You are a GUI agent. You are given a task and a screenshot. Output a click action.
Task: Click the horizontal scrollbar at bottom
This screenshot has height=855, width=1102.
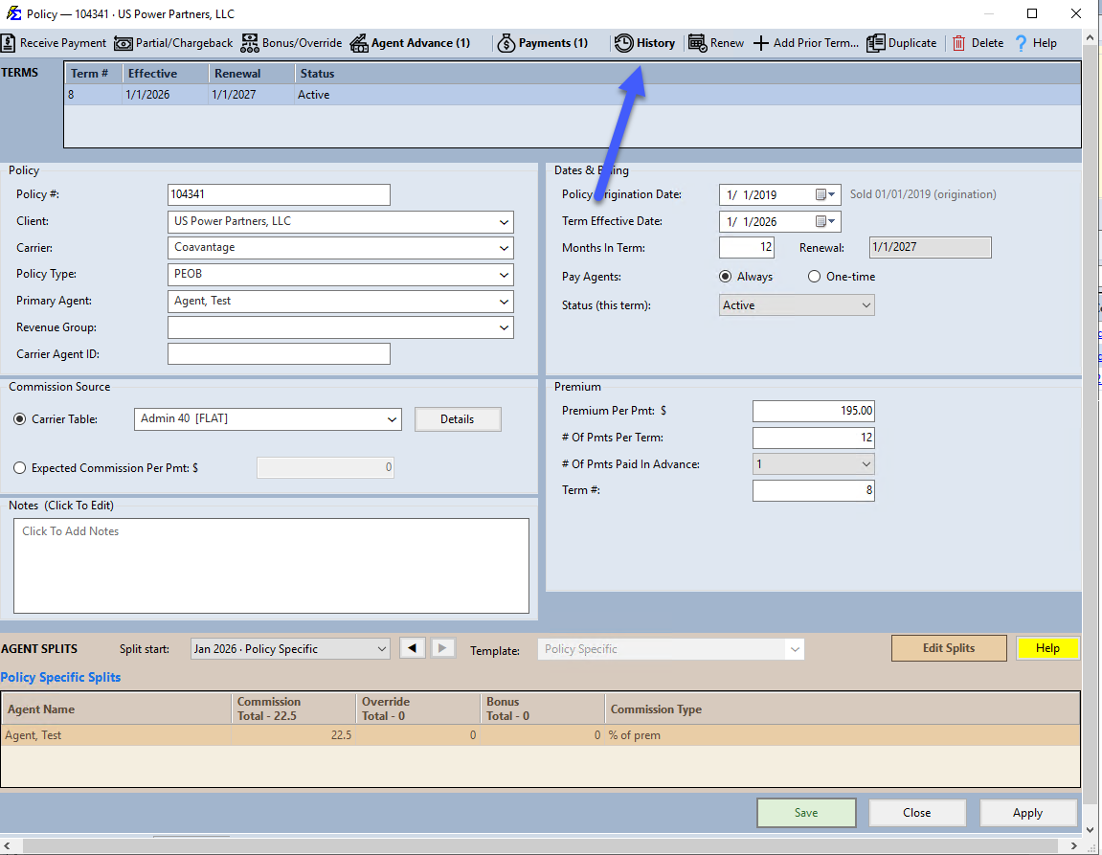click(x=541, y=845)
